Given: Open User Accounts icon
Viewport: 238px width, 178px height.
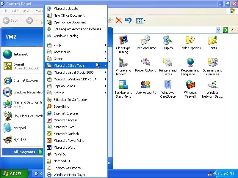Looking at the screenshot, I should pyautogui.click(x=145, y=87).
